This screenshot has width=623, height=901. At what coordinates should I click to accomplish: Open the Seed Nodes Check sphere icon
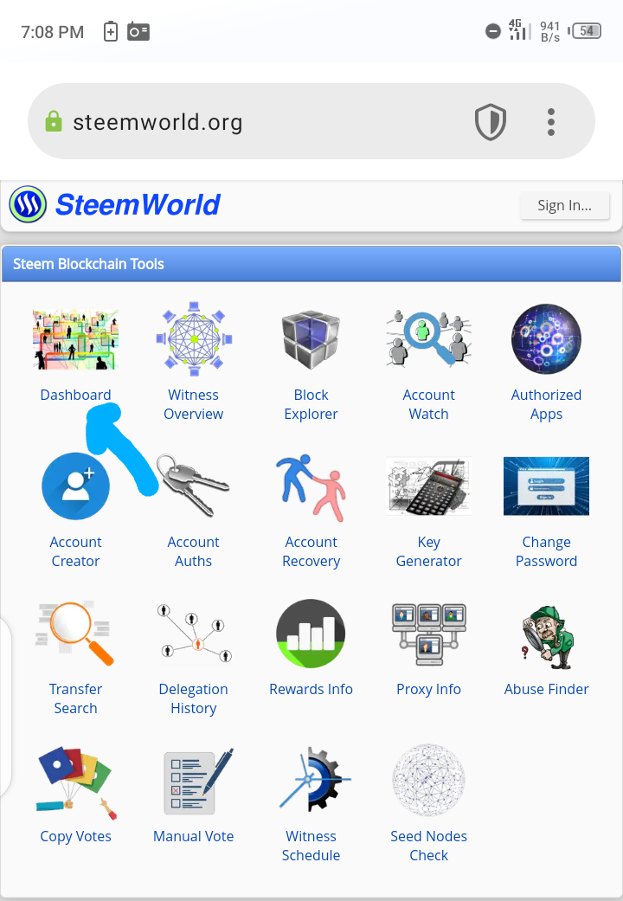(x=428, y=781)
